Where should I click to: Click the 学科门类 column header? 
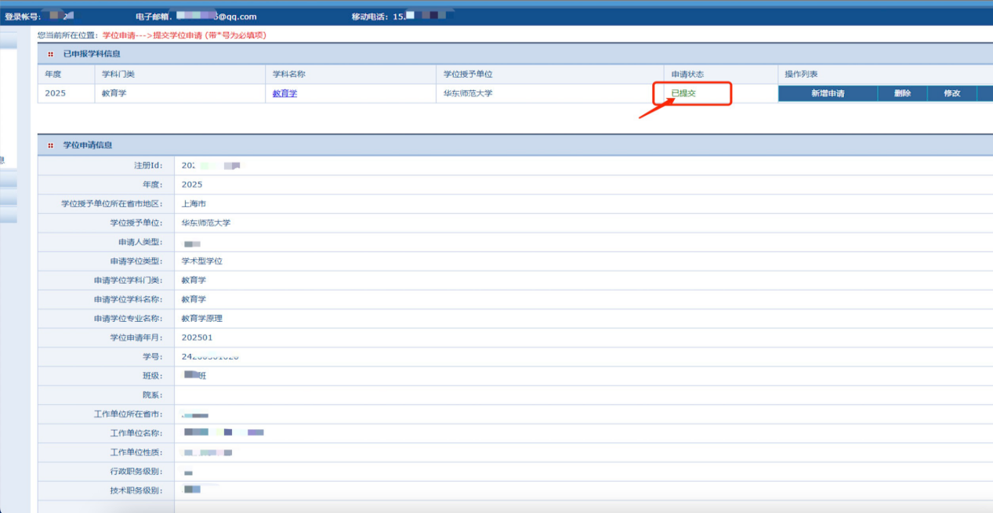click(118, 74)
